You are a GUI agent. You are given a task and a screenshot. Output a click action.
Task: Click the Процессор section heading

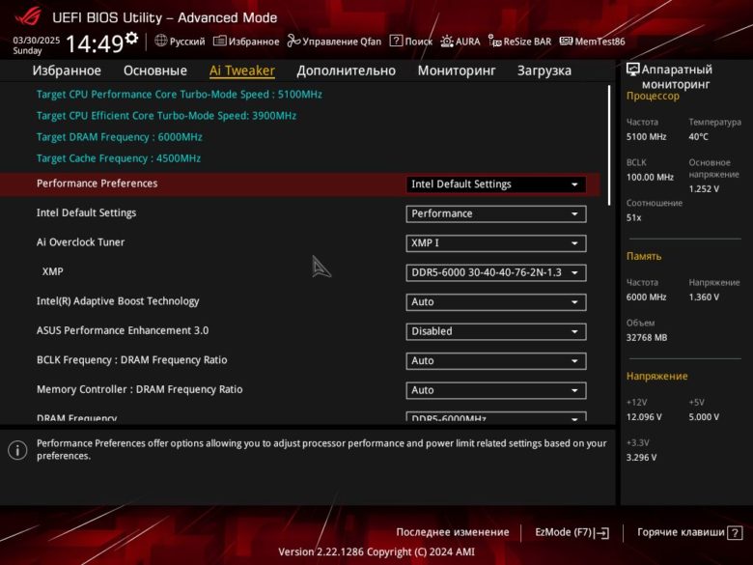653,96
